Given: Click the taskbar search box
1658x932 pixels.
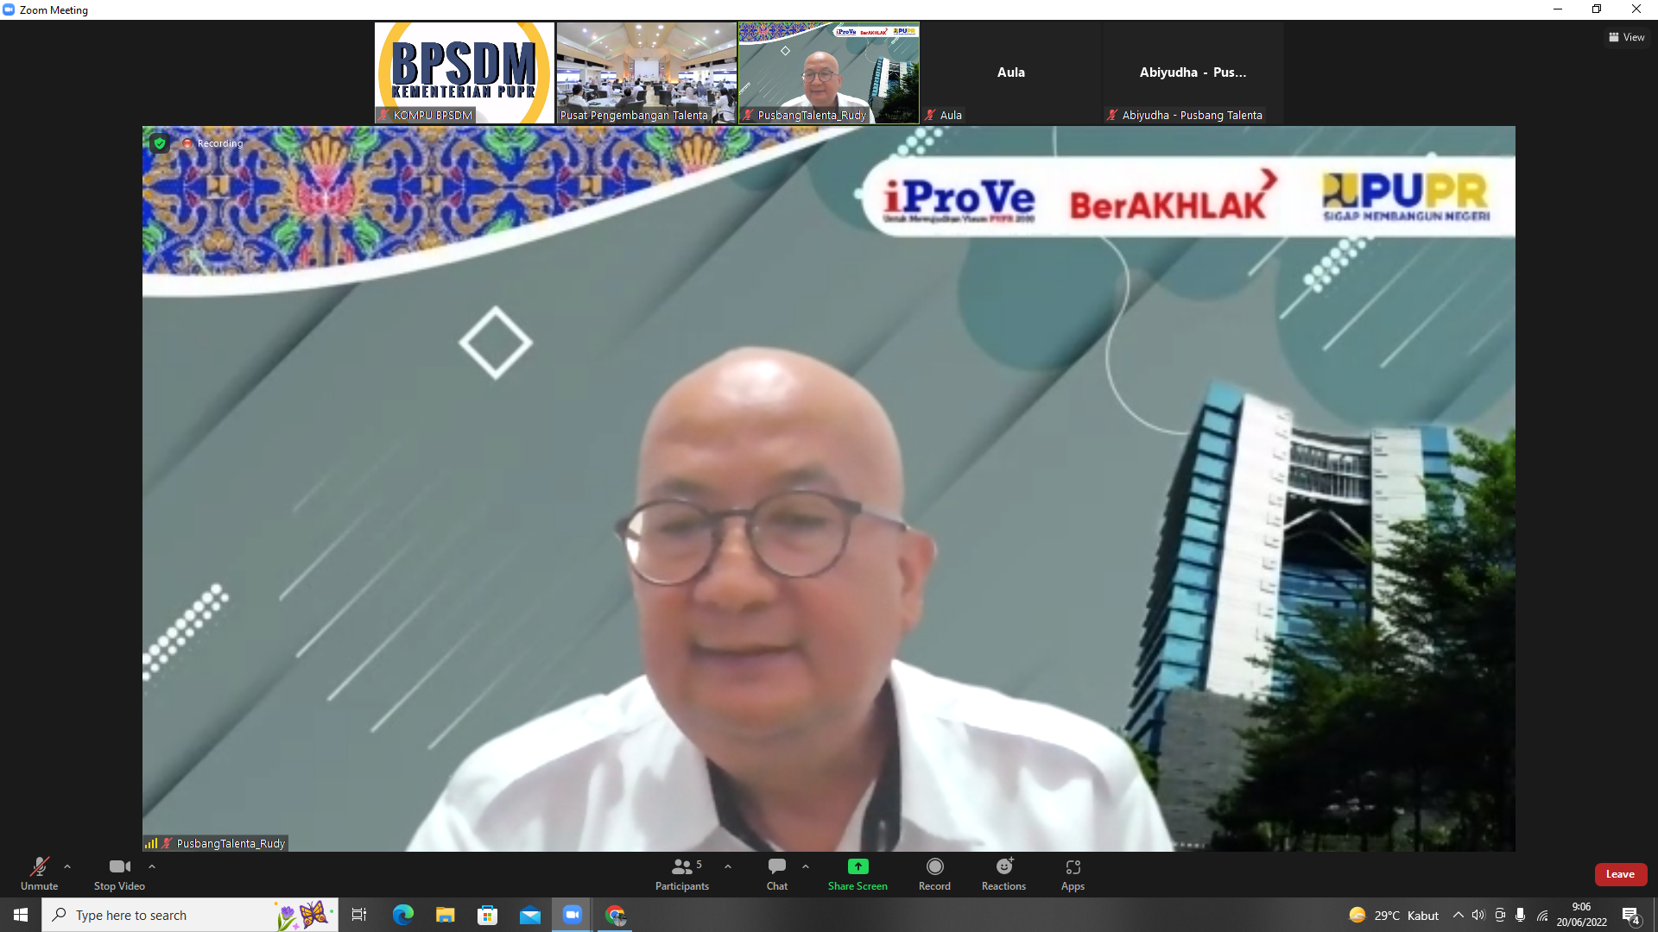Looking at the screenshot, I should (190, 915).
